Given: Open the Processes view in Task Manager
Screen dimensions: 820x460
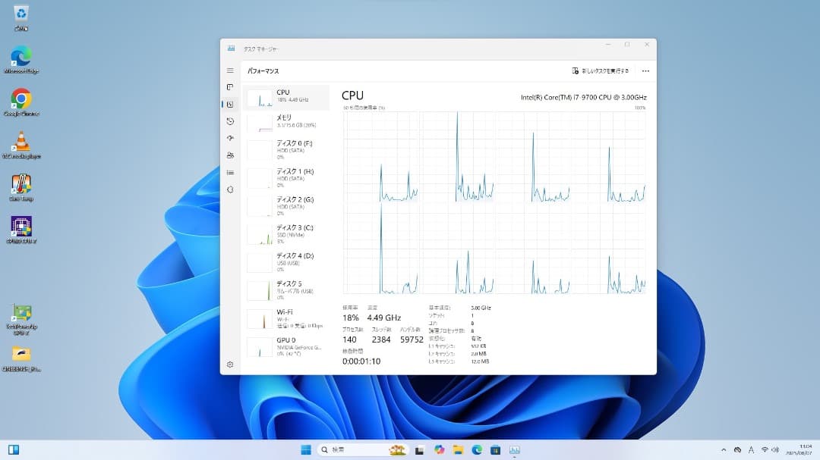Looking at the screenshot, I should pos(230,86).
